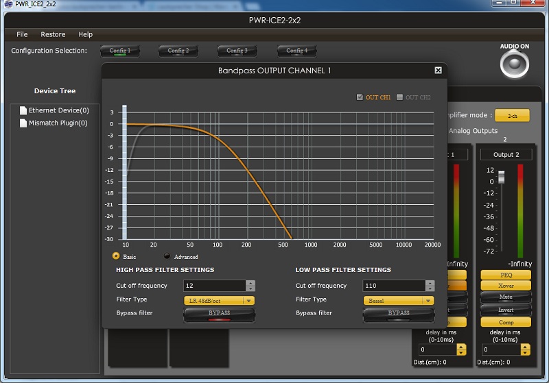Increase Output 1 delay value

(461, 347)
